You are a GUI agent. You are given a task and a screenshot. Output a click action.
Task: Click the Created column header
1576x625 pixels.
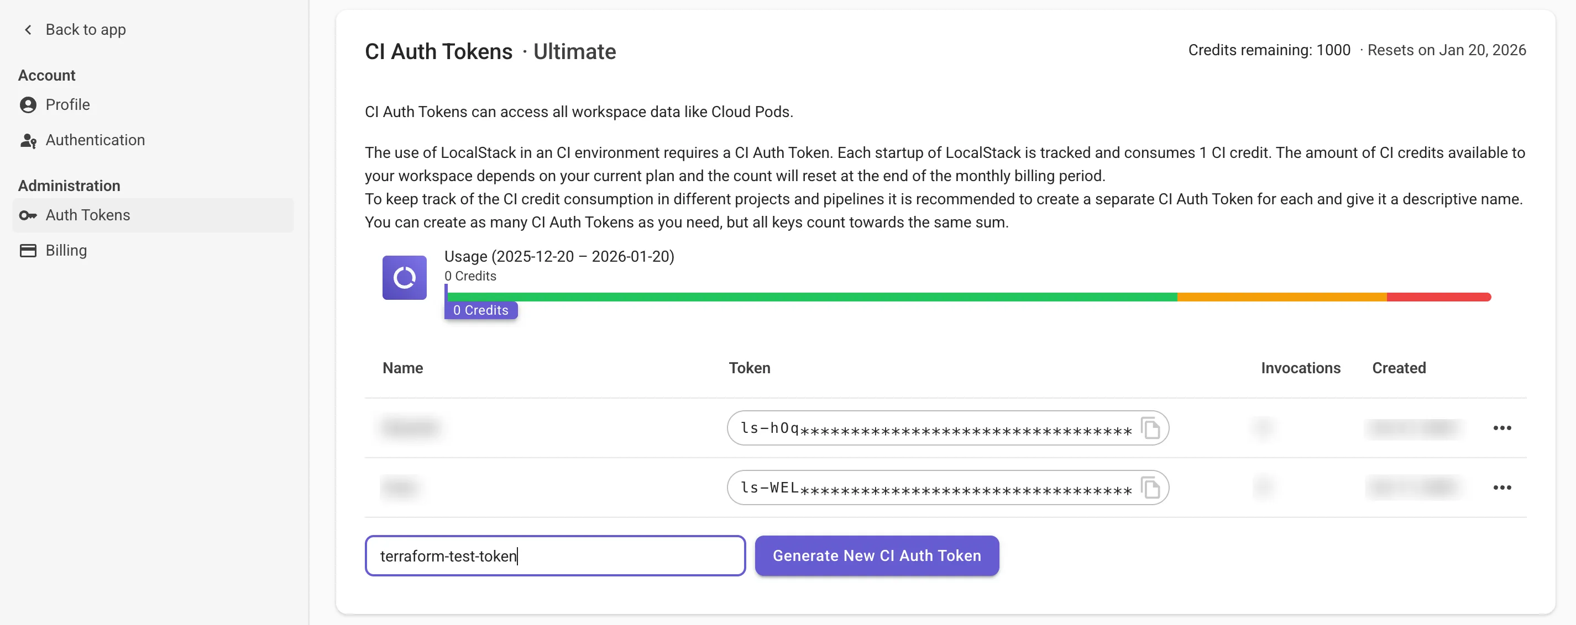[1399, 368]
